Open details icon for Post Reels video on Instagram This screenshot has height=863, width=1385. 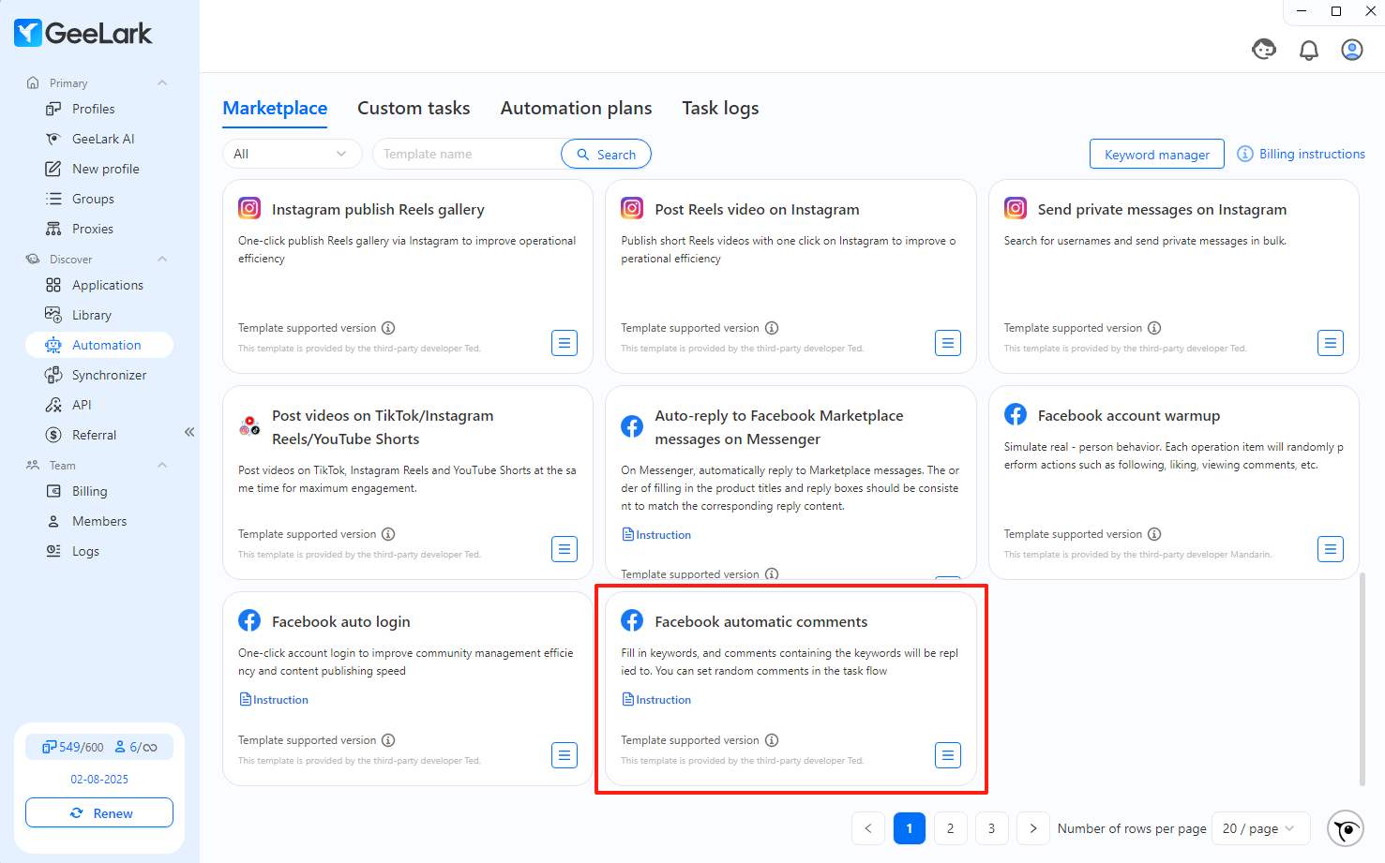pos(948,343)
